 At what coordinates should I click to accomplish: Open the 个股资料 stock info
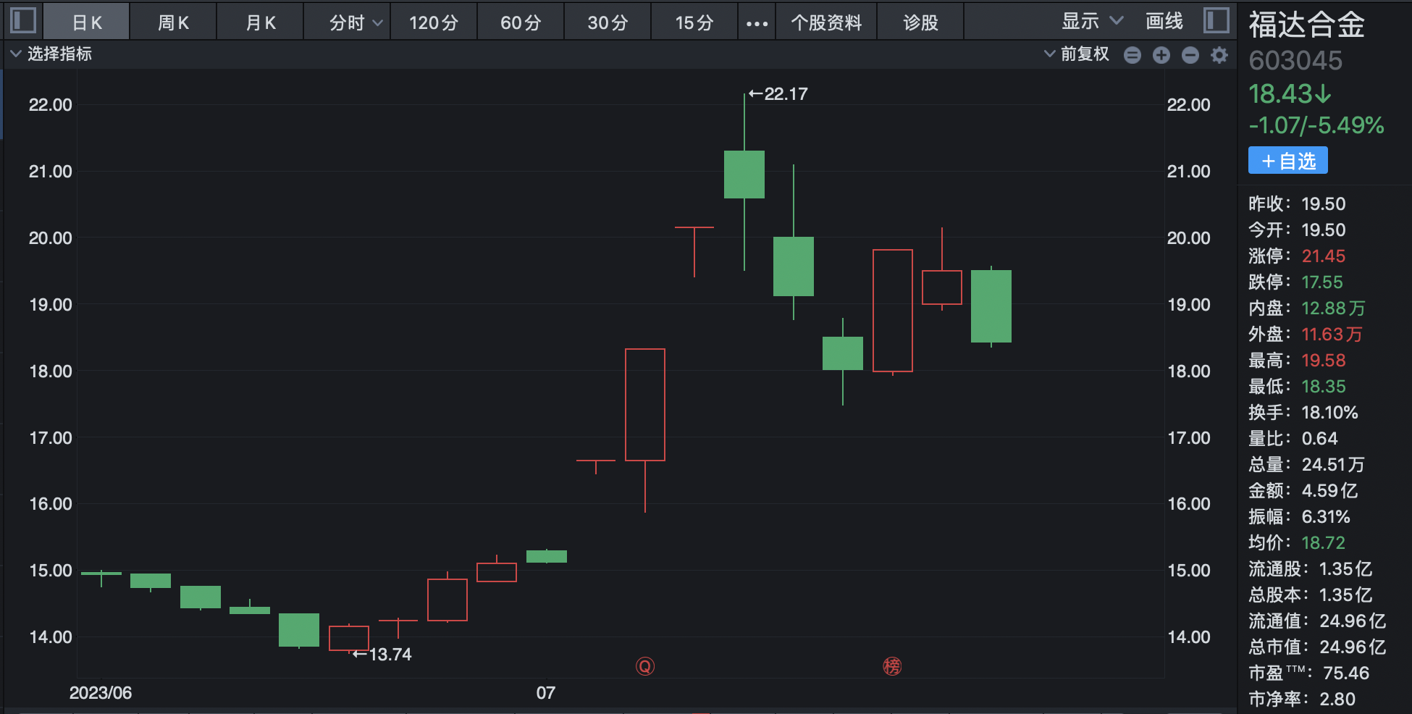coord(826,23)
